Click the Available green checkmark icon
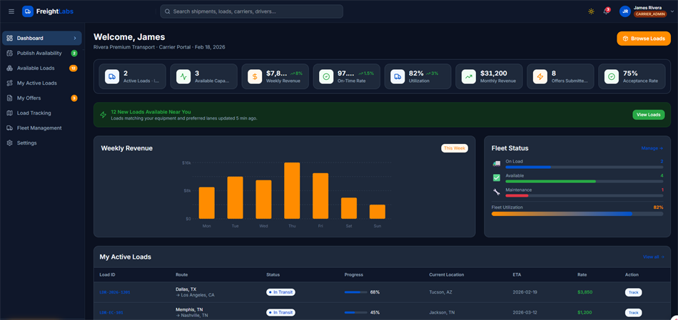This screenshot has height=320, width=678. point(497,177)
